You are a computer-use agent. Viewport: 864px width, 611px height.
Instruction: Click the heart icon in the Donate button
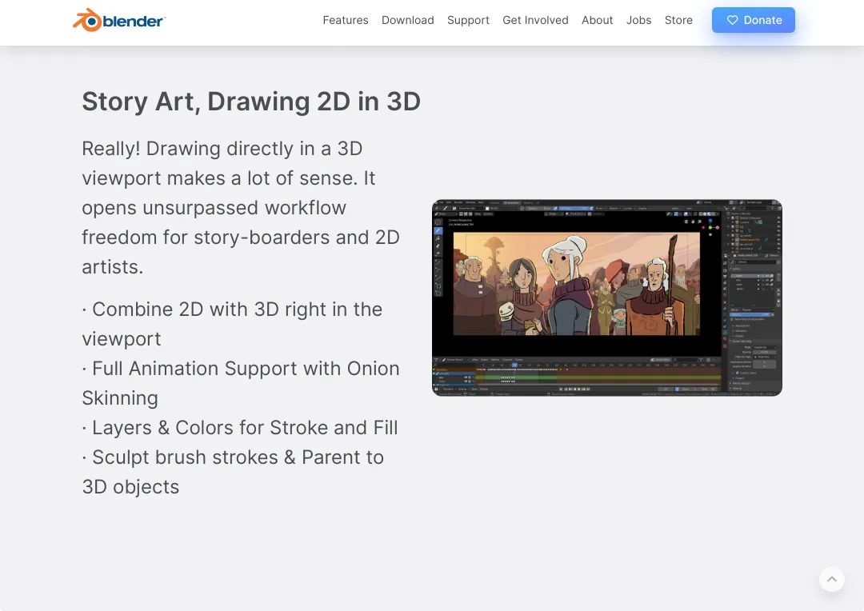pyautogui.click(x=732, y=20)
